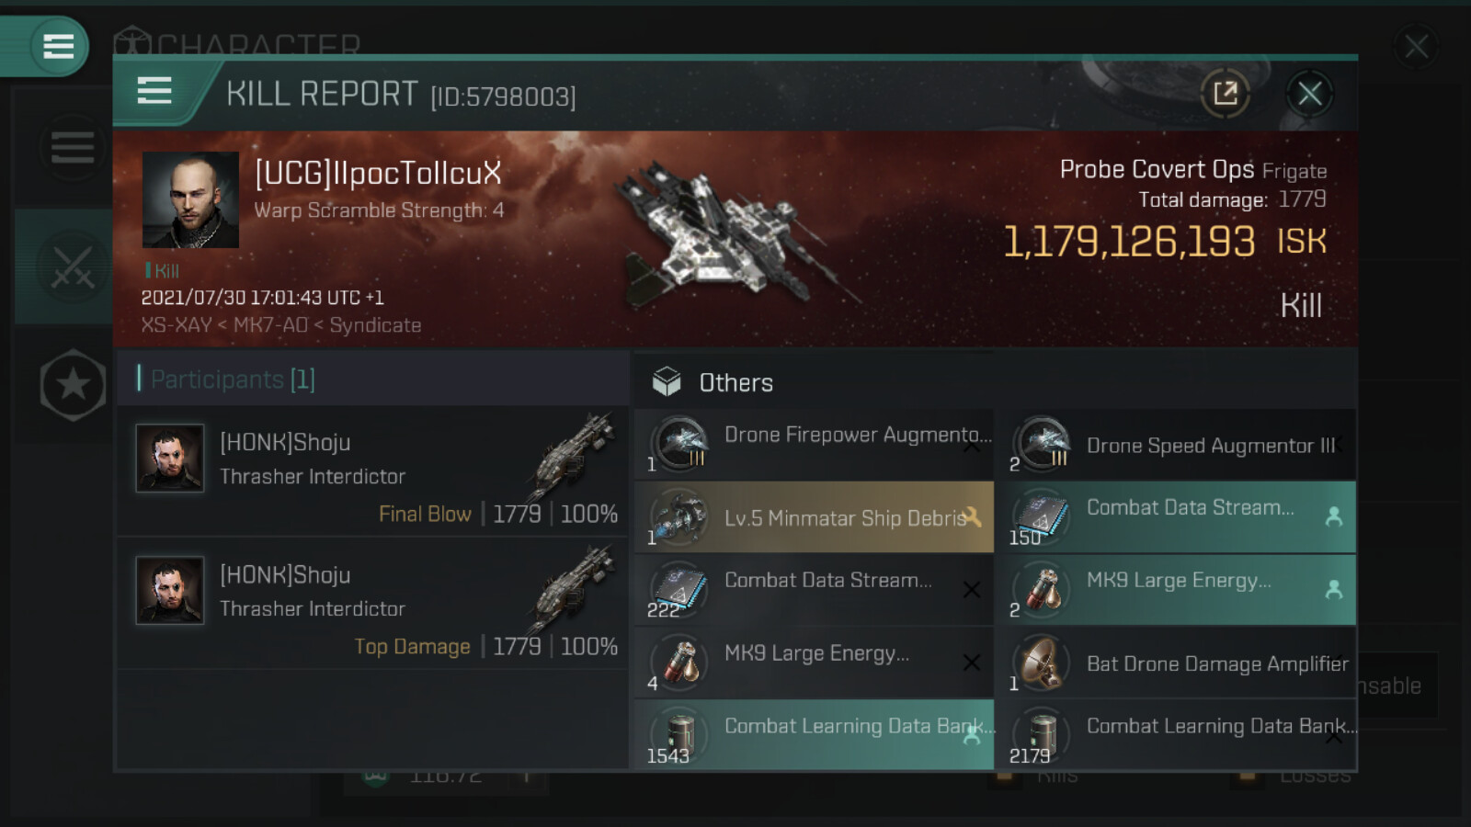Image resolution: width=1471 pixels, height=827 pixels.
Task: Select the Combat Data Stream stack of 150
Action: 1176,517
